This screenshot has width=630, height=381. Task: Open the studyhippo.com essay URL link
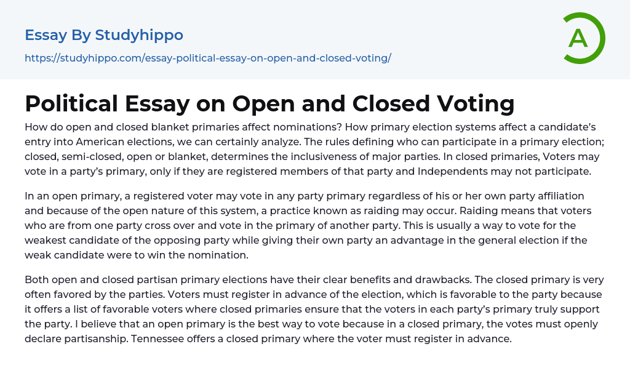[208, 58]
